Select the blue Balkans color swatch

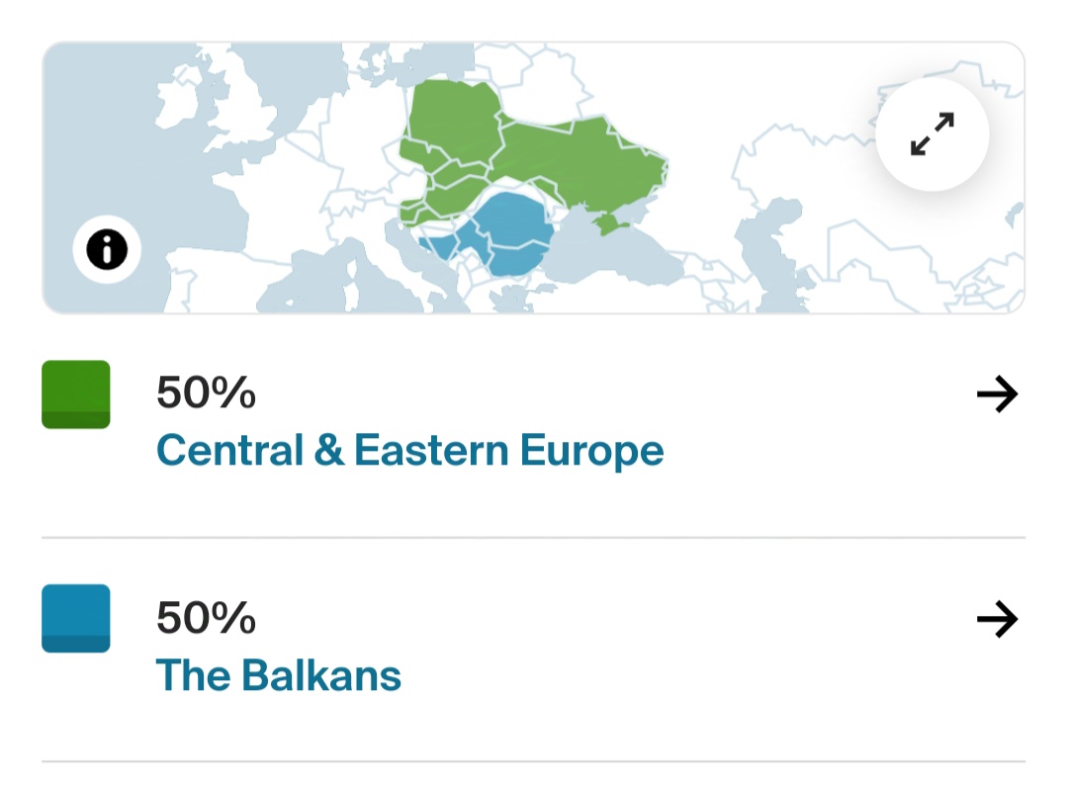[x=75, y=619]
